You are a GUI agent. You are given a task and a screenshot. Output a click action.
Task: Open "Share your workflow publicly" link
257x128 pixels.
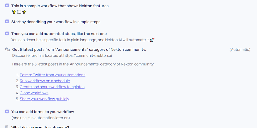44,99
